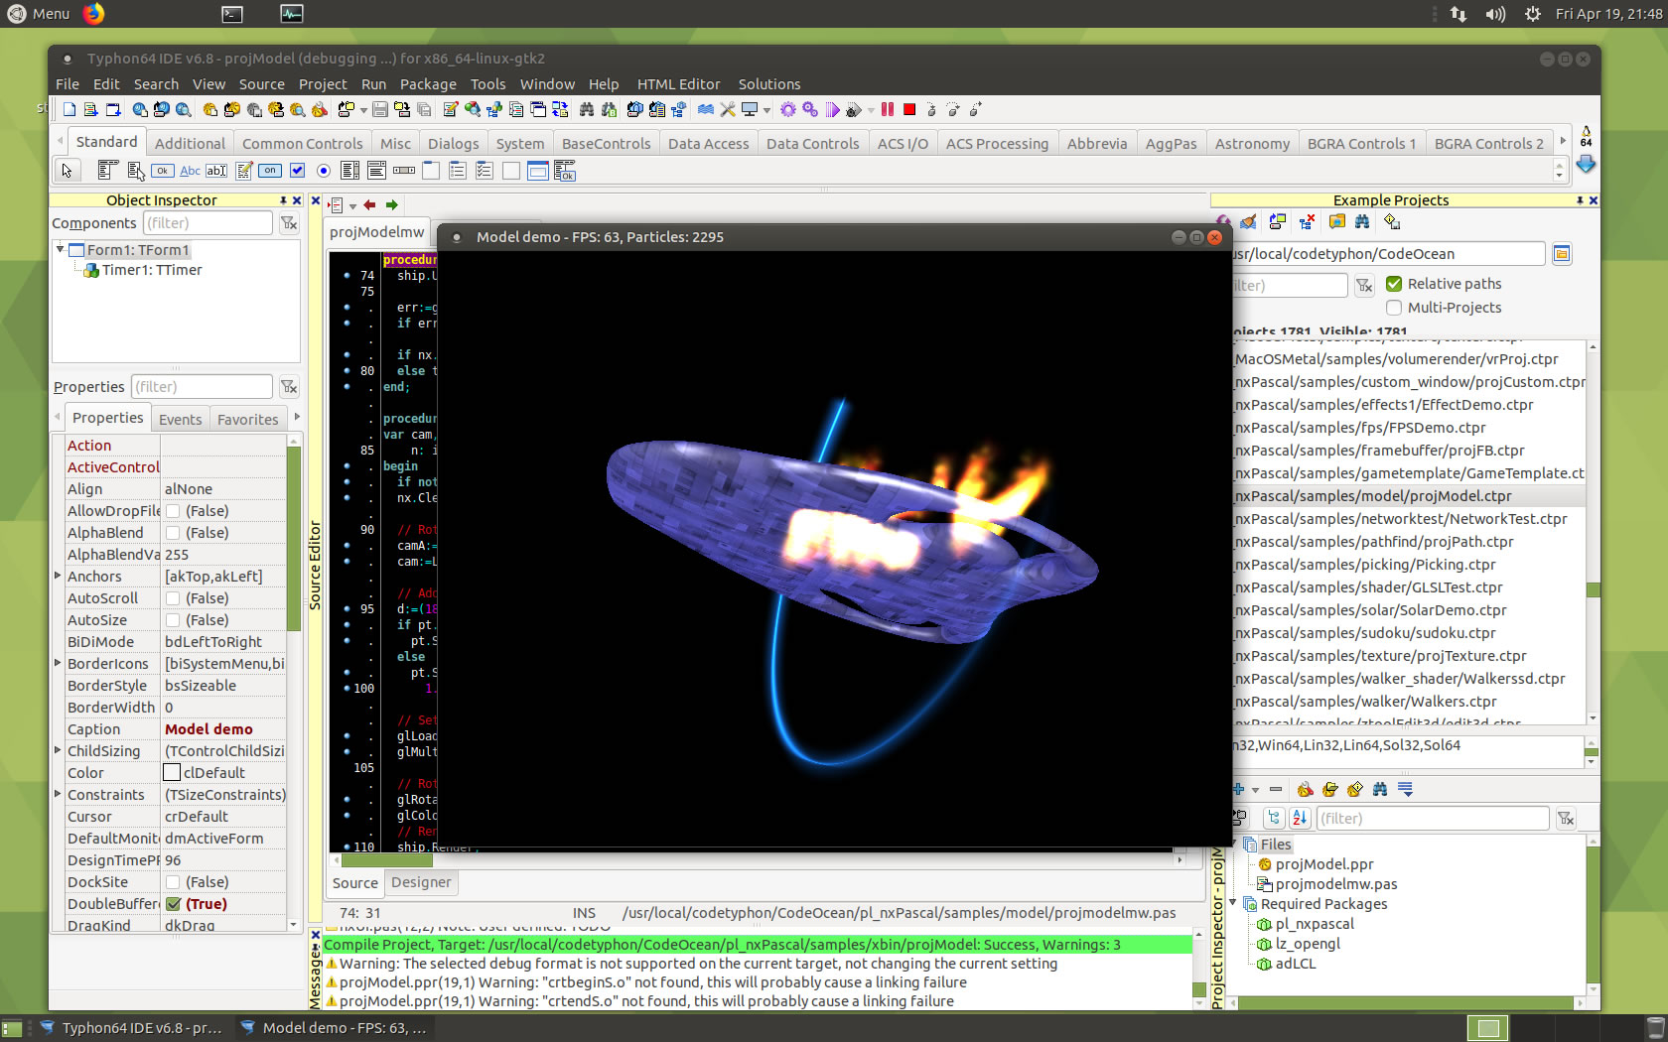Image resolution: width=1668 pixels, height=1042 pixels.
Task: Open the terminal icon in top panel
Action: coord(231,14)
